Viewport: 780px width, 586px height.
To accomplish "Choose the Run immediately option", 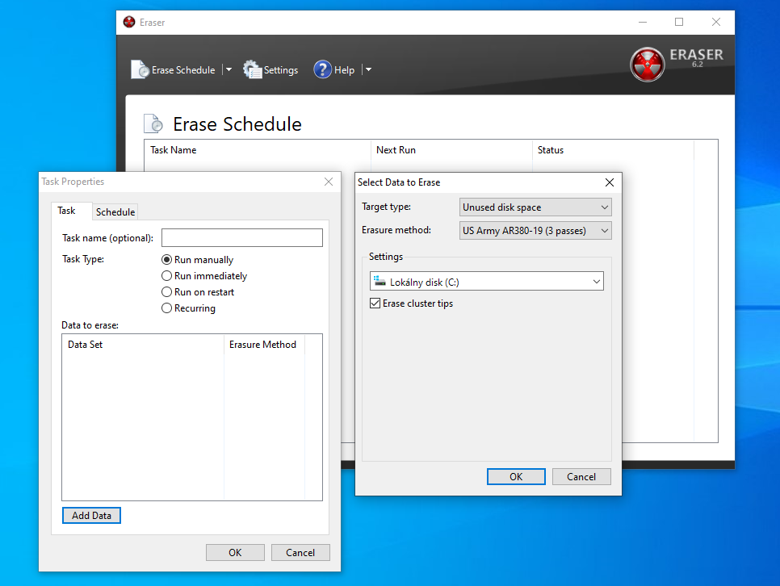I will 167,276.
